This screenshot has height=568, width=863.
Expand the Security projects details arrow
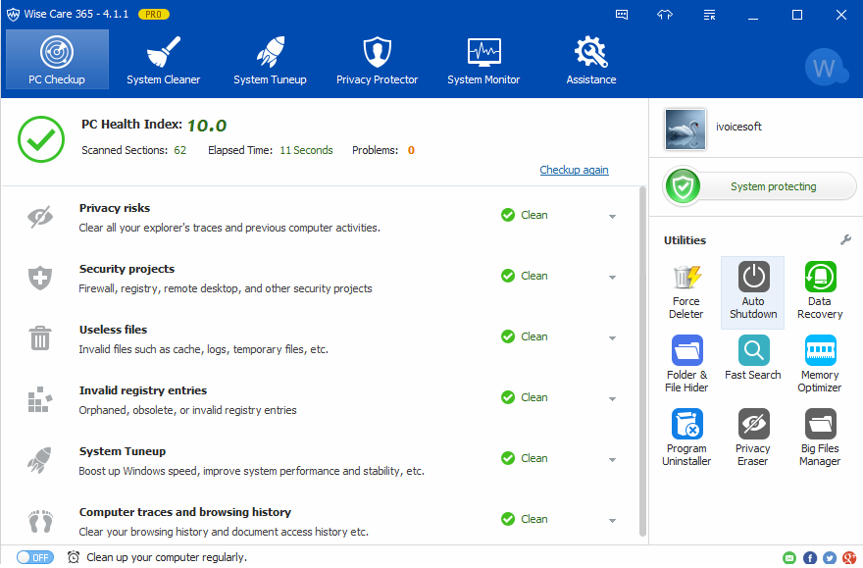coord(612,277)
